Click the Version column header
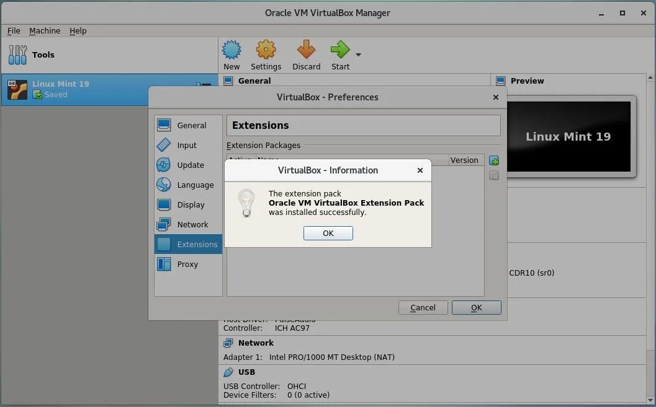 point(466,160)
